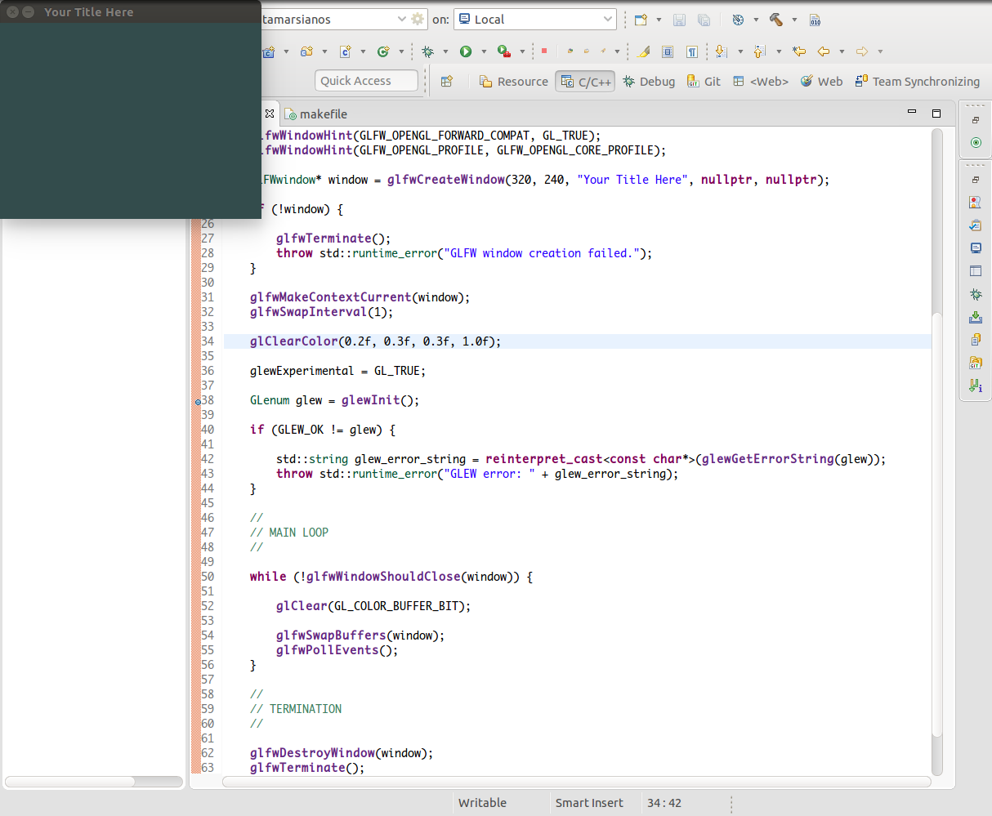Click the editor vertical scrollbar

(x=937, y=453)
